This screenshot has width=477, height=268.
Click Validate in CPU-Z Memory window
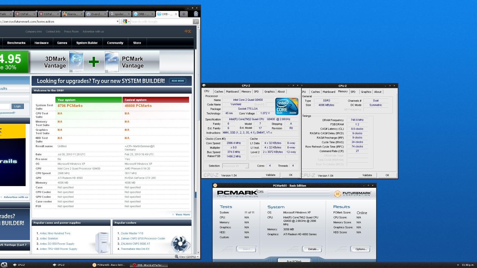pyautogui.click(x=367, y=175)
